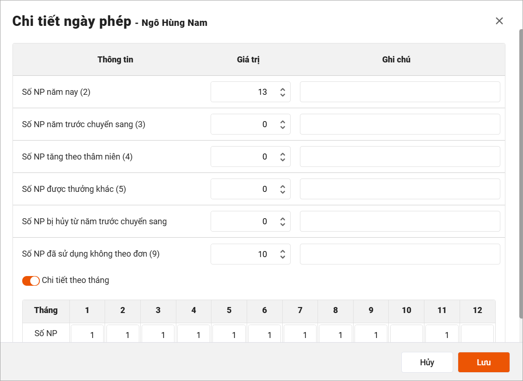This screenshot has height=381, width=523.
Task: Focus note field for 'Số NP được thưởng khác'
Action: click(400, 189)
